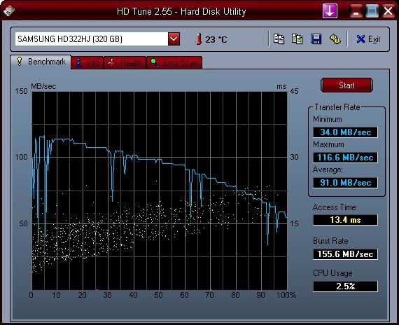Click the 100% label on graph axis

coord(286,295)
